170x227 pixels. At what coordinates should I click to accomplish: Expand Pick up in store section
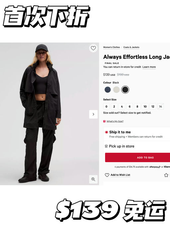point(137,146)
